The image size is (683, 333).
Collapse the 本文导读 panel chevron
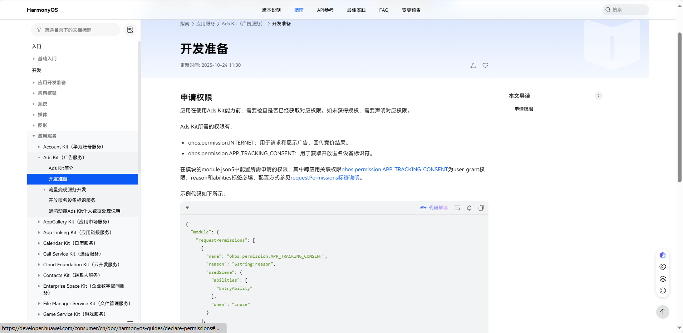click(x=598, y=96)
